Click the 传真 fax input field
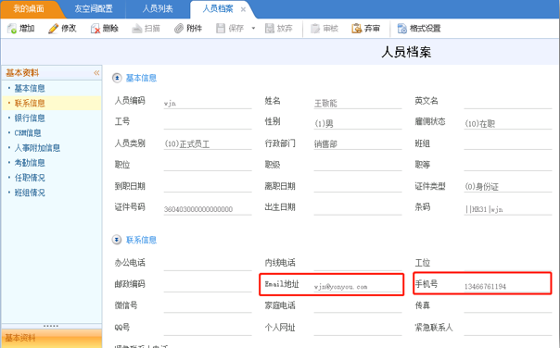Viewport: 560px width, 348px height. click(x=508, y=307)
